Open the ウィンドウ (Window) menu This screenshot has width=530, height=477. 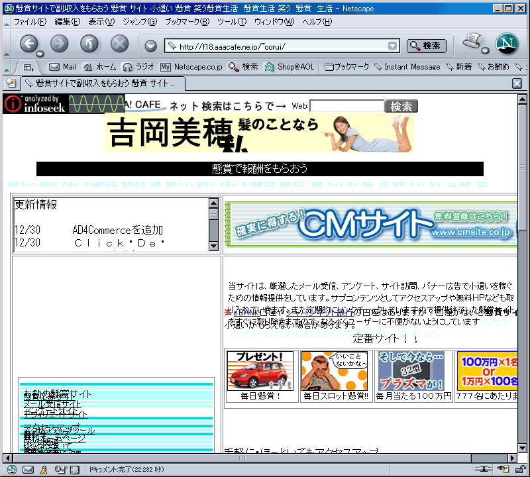pyautogui.click(x=274, y=22)
